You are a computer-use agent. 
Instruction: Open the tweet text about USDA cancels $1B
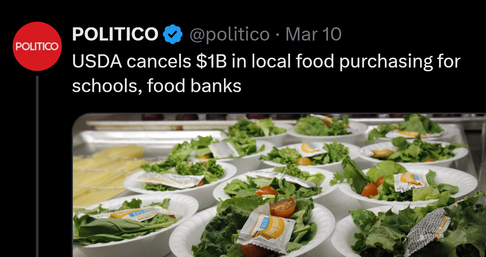point(266,73)
